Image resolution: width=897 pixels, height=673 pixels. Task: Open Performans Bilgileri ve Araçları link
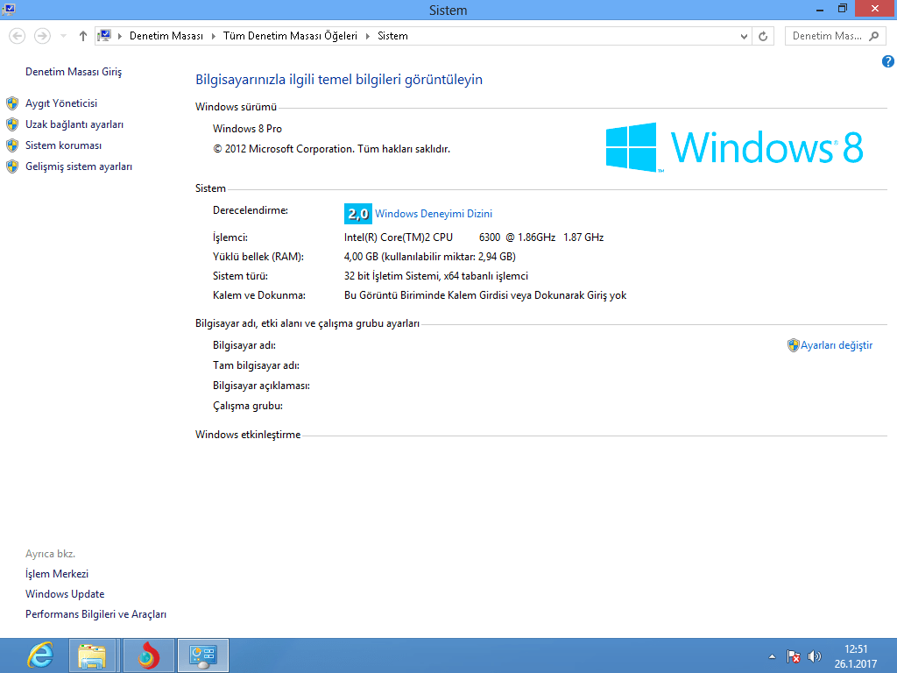point(95,614)
